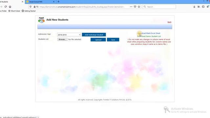Image resolution: width=210 pixels, height=118 pixels.
Task: Bookmark this page with the star icon
Action: (x=139, y=7)
